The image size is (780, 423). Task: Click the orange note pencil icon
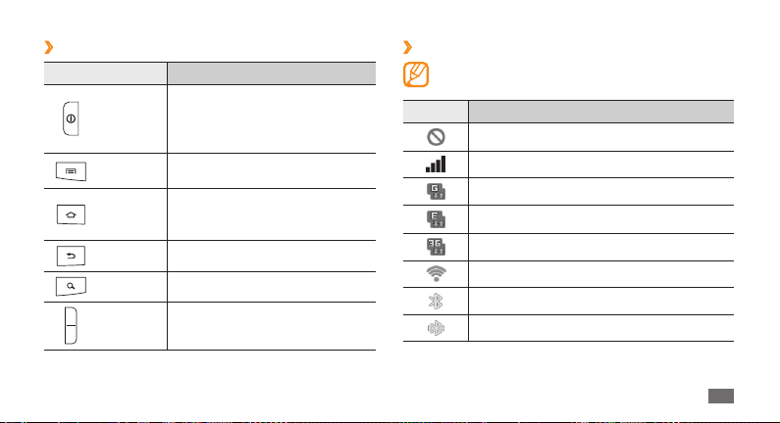tap(416, 74)
